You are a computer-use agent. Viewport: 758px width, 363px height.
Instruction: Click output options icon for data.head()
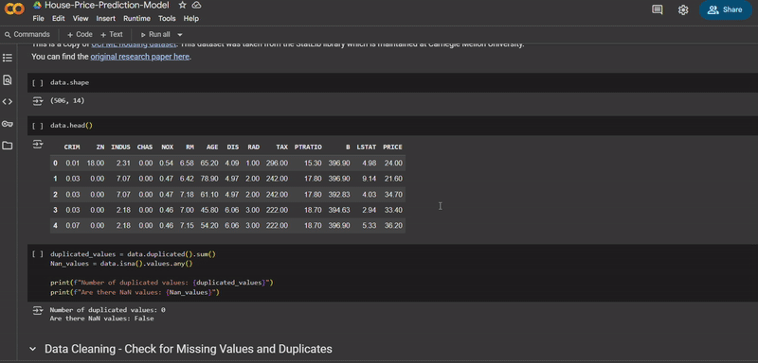pyautogui.click(x=38, y=144)
